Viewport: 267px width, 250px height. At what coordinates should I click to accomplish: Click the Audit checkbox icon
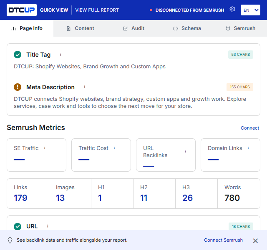126,29
